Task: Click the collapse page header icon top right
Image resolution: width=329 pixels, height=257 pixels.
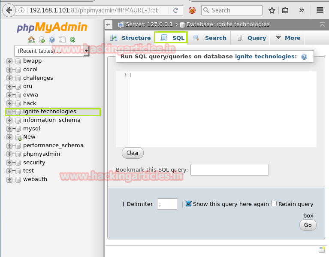Action: pos(322,24)
